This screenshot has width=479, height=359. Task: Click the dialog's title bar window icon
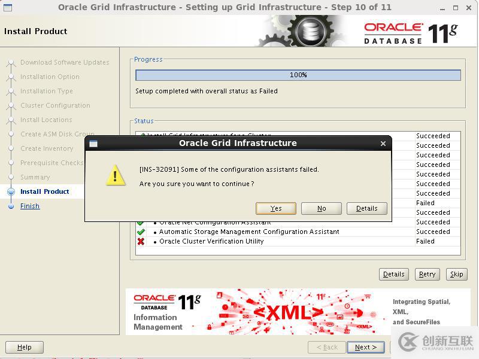93,144
